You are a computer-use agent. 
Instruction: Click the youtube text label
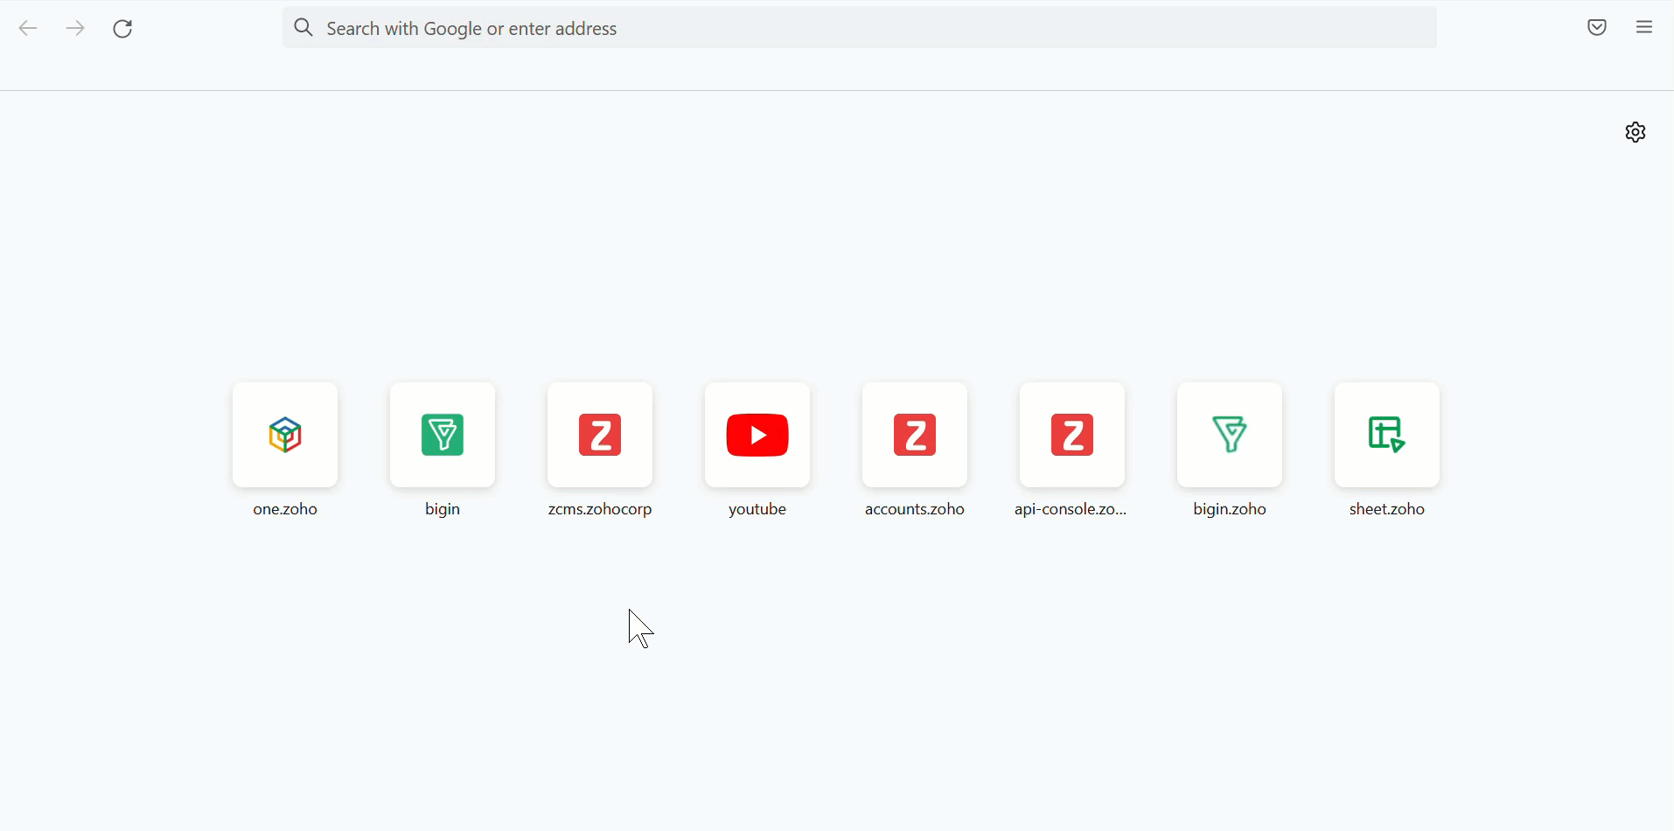pos(757,510)
